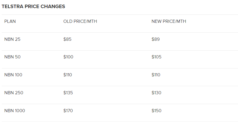The image size is (238, 122).
Task: Click the Telstra Price Changes heading
Action: 33,6
